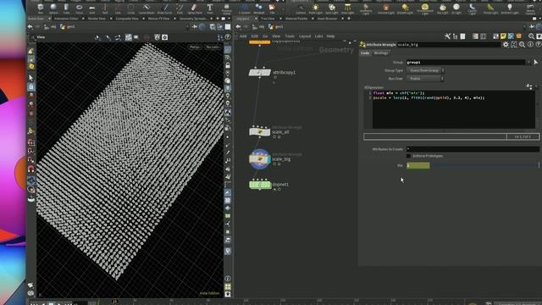542x305 pixels.
Task: Add an Area Light from the shelf
Action: point(347,8)
